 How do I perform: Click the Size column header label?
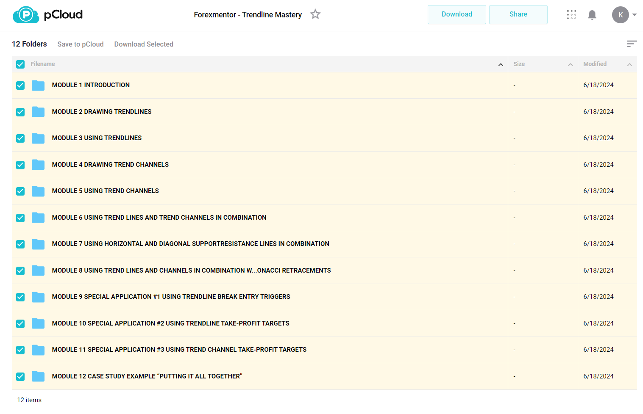point(519,64)
